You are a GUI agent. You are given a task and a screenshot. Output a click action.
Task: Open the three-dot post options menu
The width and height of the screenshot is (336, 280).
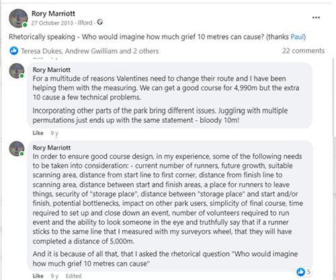(316, 17)
